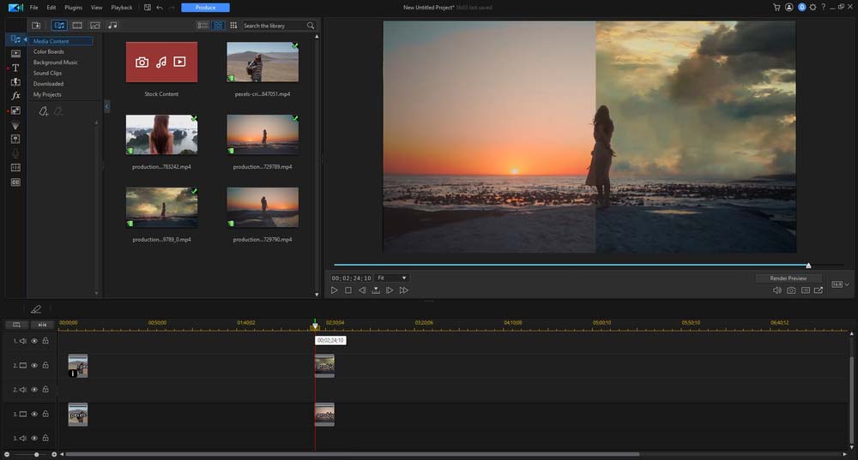This screenshot has width=858, height=460.
Task: Open the Title Room (T icon)
Action: 15,68
